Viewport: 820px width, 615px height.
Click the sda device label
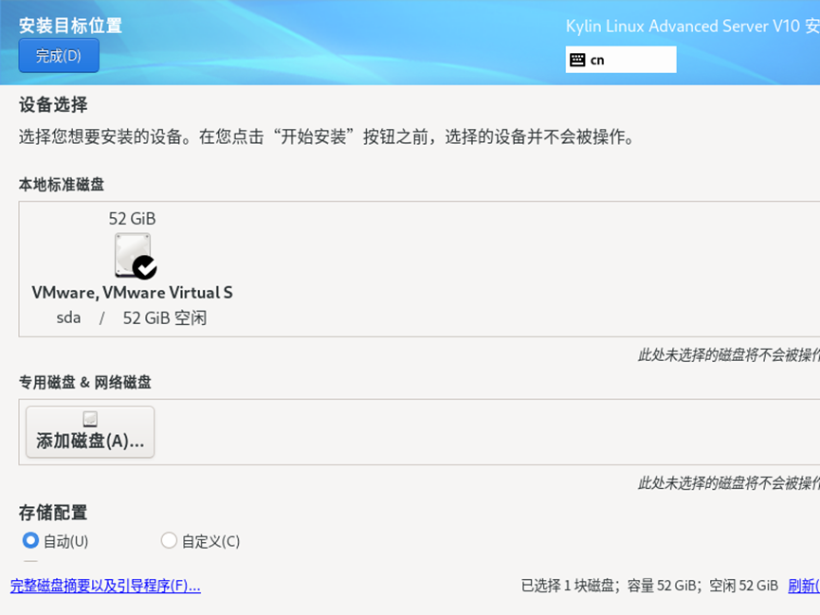(x=68, y=318)
